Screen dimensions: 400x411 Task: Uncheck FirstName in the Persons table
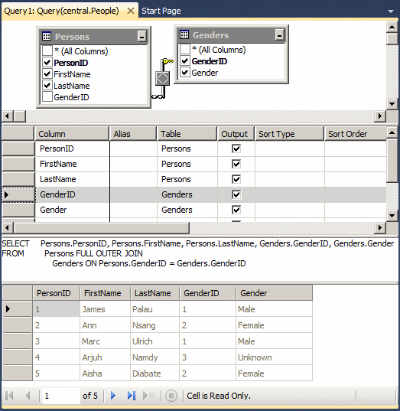coord(47,74)
